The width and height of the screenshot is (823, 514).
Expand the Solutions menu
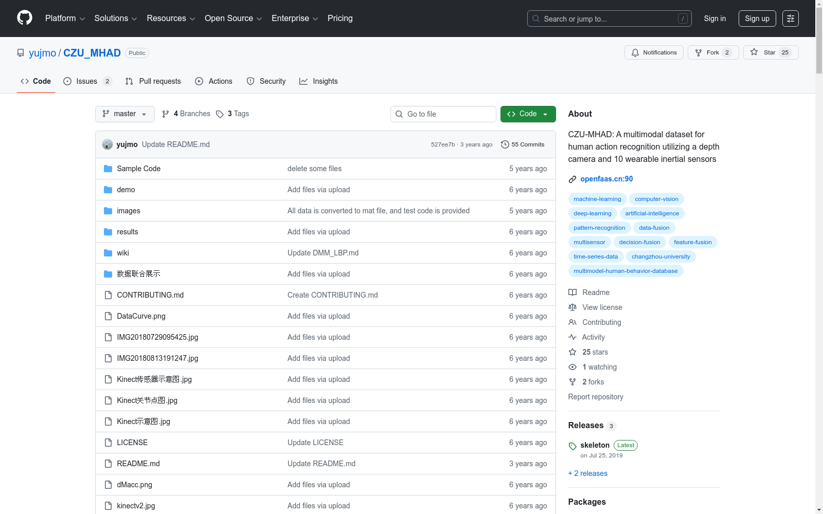(x=116, y=19)
